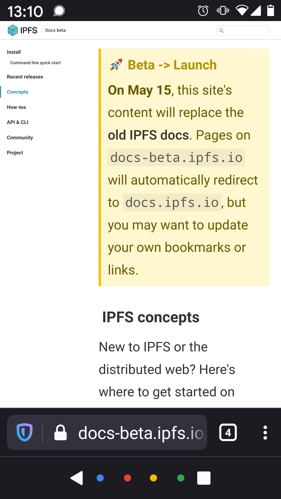This screenshot has height=499, width=281.
Task: Click the rocket emoji in the notice banner
Action: point(116,64)
